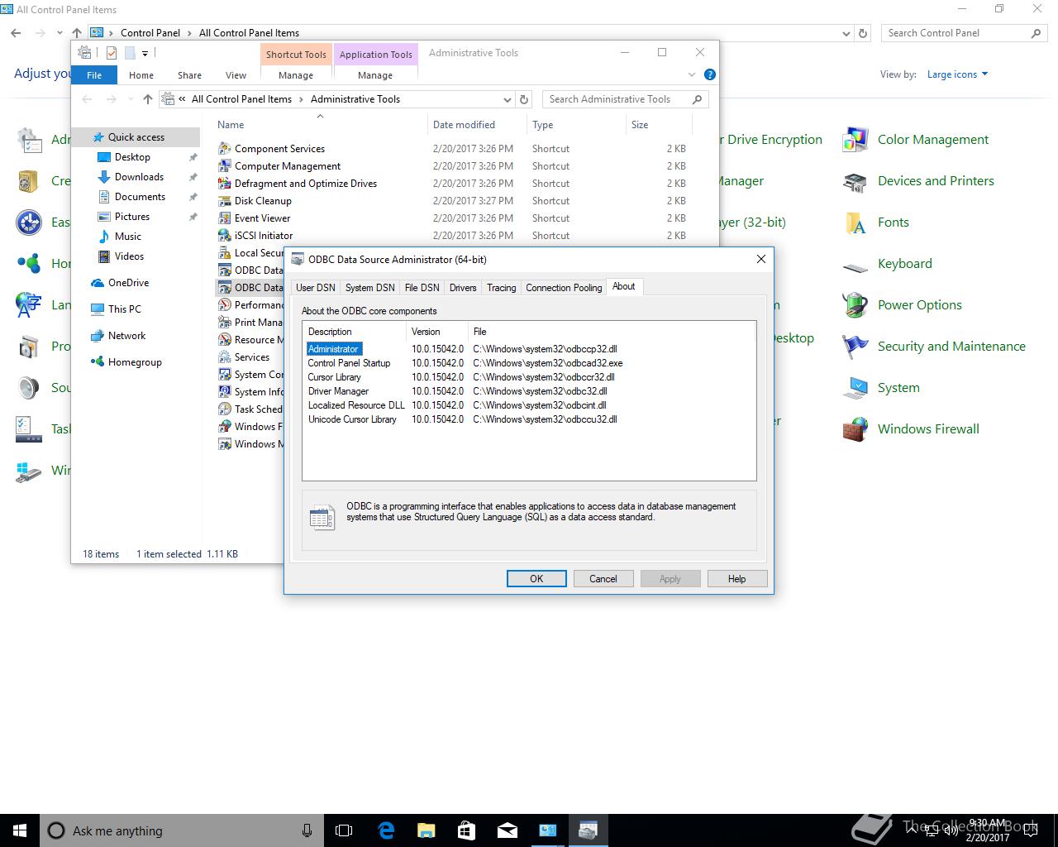This screenshot has height=847, width=1058.
Task: Open Task View on taskbar
Action: pos(344,830)
